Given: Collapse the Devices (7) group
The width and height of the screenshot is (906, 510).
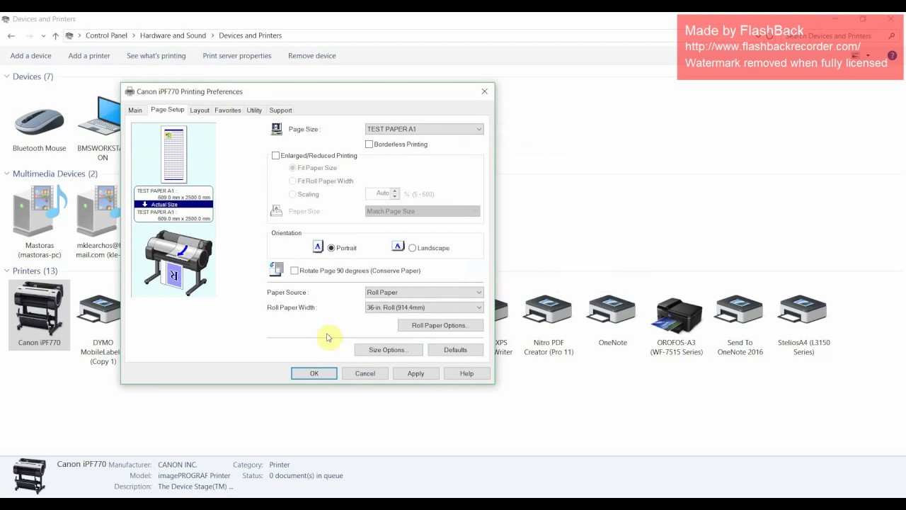Looking at the screenshot, I should coord(6,76).
